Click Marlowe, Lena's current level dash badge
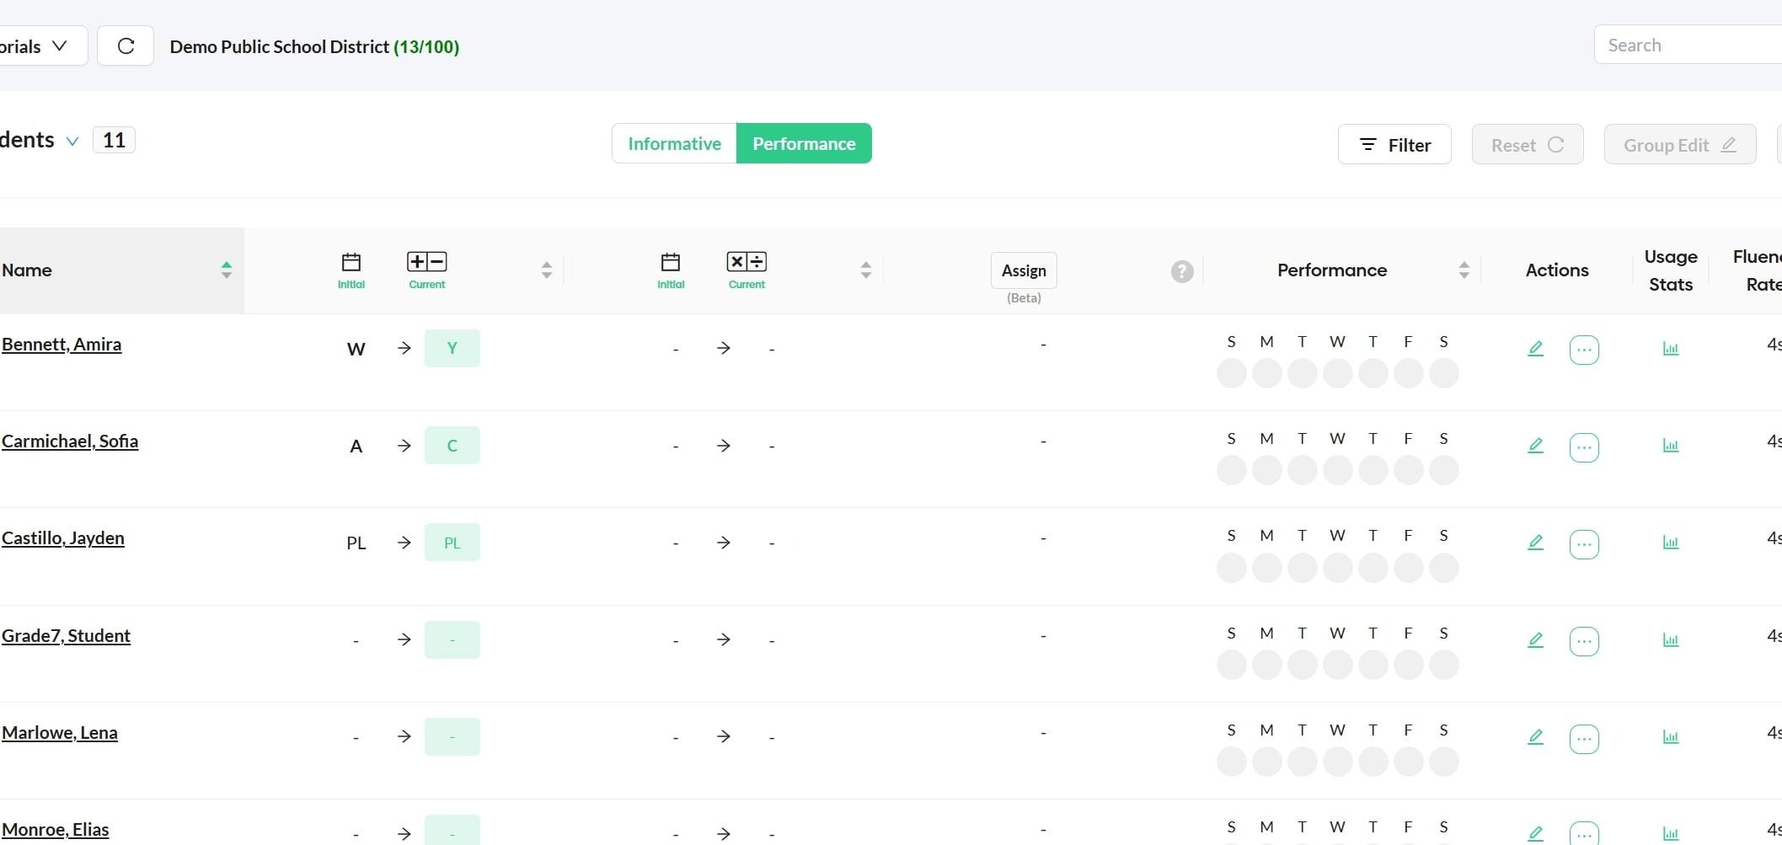The image size is (1782, 845). [x=452, y=736]
